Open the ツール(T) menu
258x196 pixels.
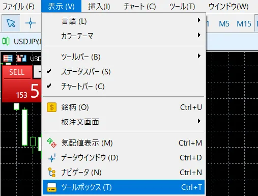(182, 7)
